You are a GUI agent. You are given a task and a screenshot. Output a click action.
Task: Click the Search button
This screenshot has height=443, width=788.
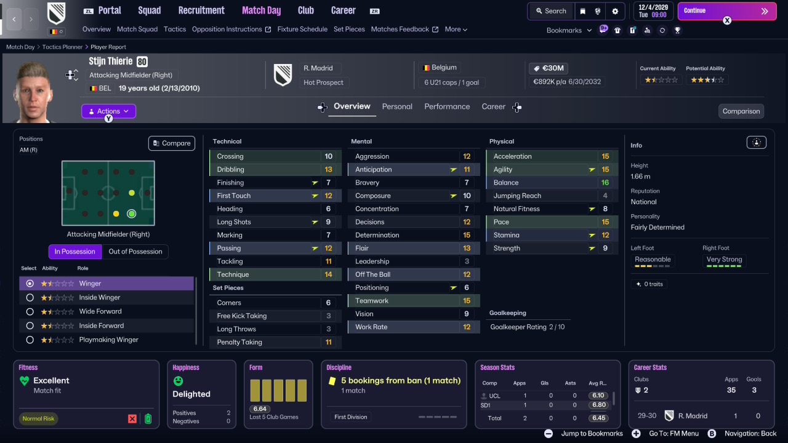[x=550, y=11]
